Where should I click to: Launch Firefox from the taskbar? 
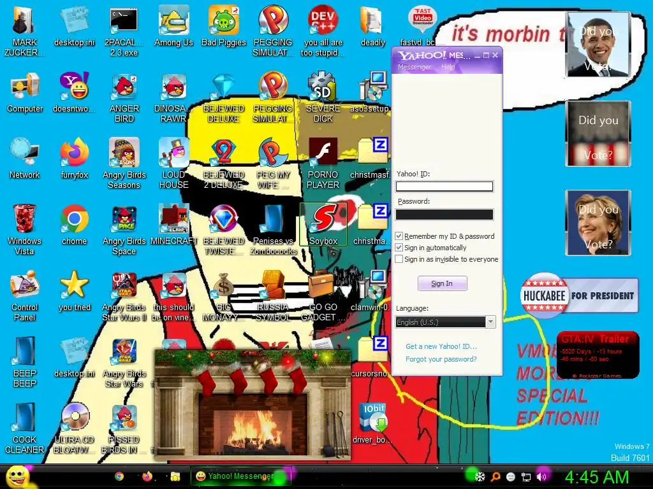[147, 476]
